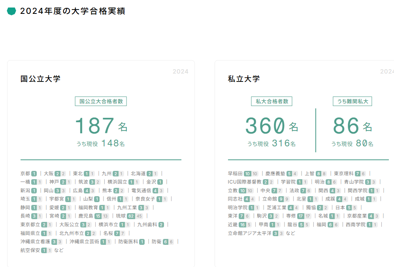Image resolution: width=394 pixels, height=267 pixels.
Task: Click the うち難関私大 label box
Action: pyautogui.click(x=352, y=101)
